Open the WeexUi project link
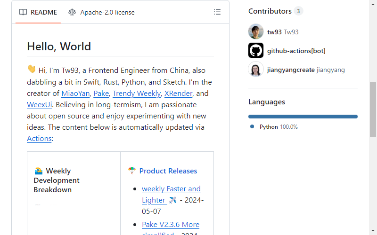The height and width of the screenshot is (235, 377). pos(40,104)
